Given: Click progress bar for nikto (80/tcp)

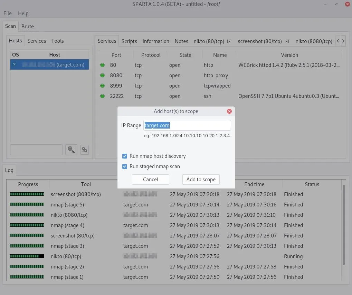Looking at the screenshot, I should coord(27,256).
